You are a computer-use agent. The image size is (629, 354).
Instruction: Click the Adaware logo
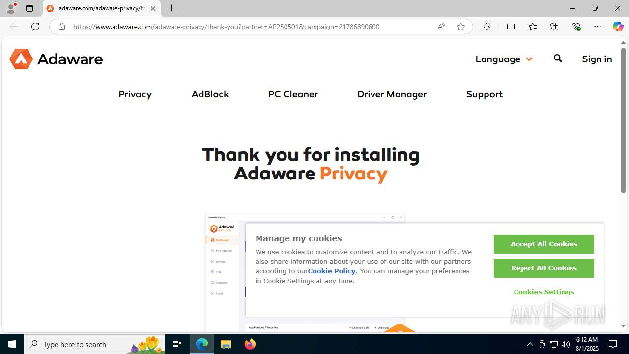[56, 59]
